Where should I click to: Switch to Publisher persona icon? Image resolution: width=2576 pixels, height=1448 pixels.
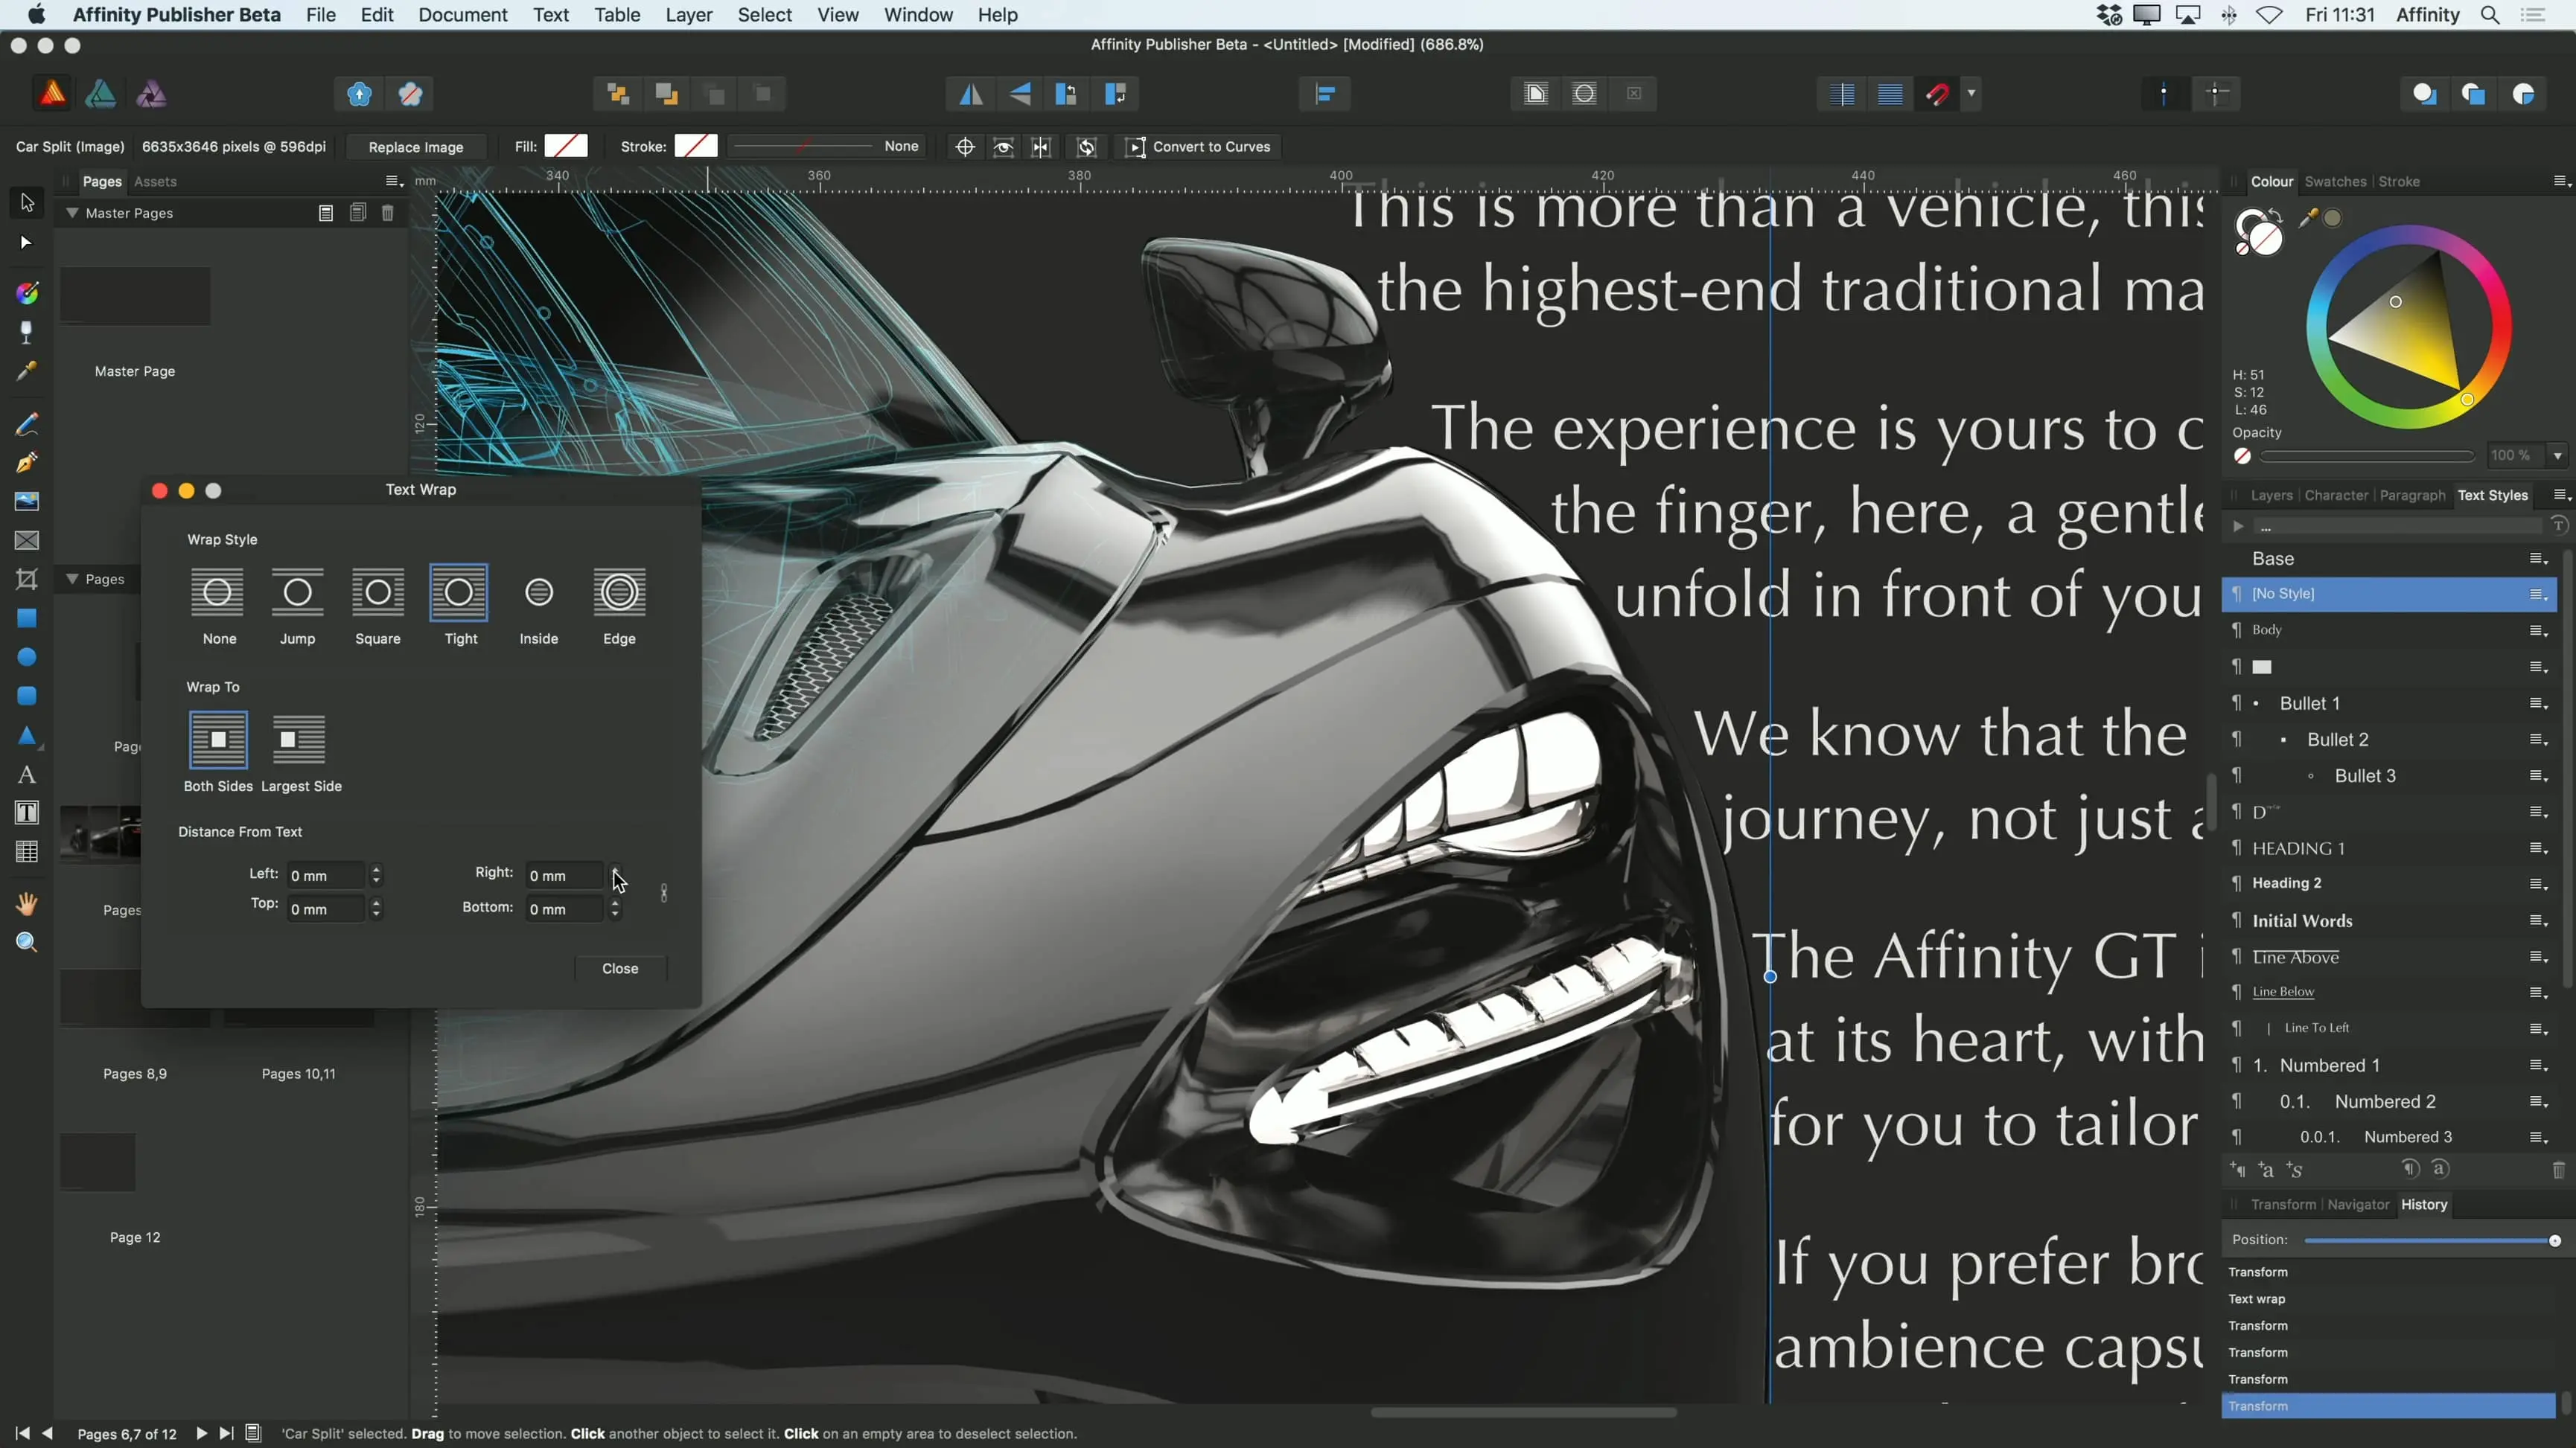[52, 94]
